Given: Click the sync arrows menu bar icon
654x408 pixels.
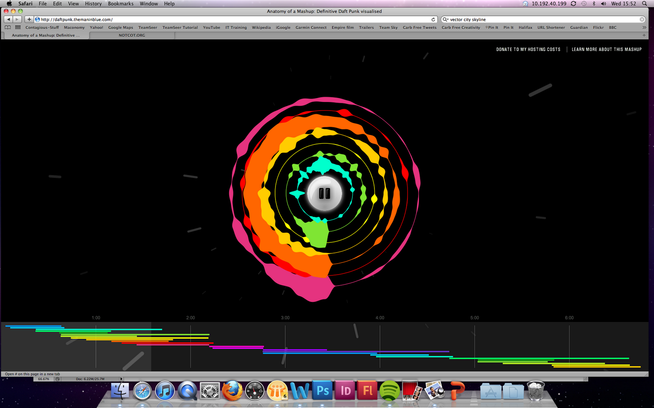Looking at the screenshot, I should [x=573, y=4].
